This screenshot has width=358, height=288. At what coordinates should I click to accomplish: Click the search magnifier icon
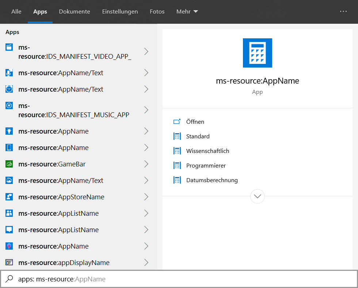(9, 279)
